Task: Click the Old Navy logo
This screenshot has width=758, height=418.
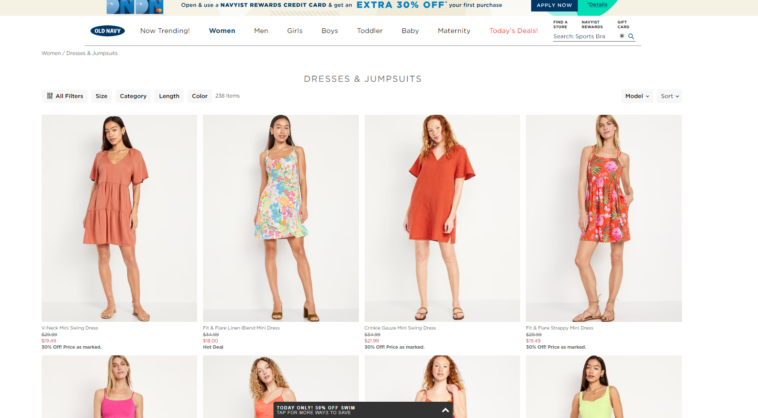Action: tap(108, 31)
